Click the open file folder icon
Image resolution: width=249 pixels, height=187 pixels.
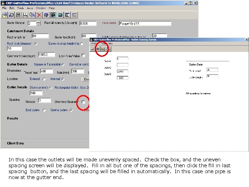(4, 15)
